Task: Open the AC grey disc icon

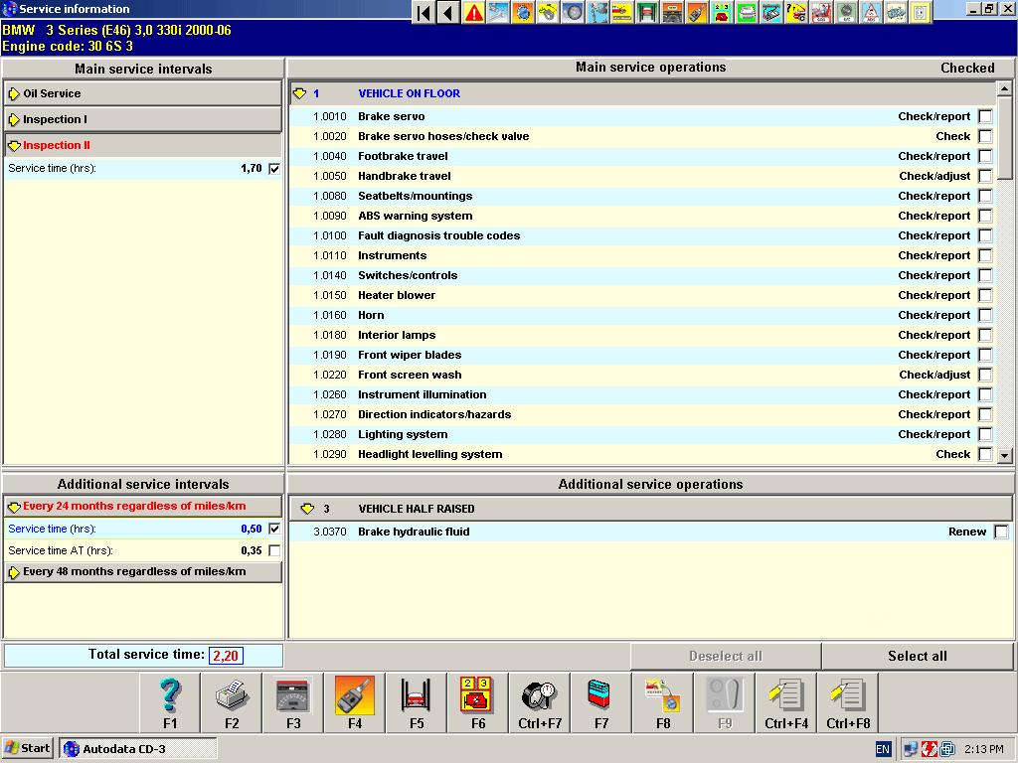Action: coord(845,12)
